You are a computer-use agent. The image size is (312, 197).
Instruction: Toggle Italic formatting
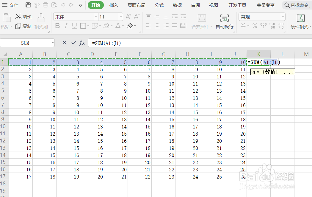[x=66, y=26]
